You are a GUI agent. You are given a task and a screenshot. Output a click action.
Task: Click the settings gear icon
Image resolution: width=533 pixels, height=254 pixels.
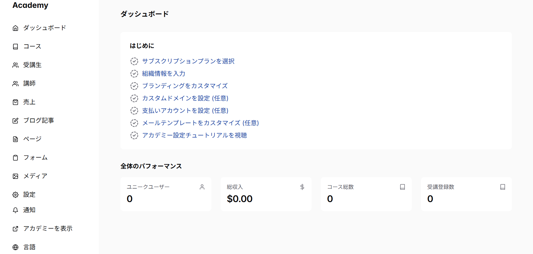pyautogui.click(x=15, y=194)
